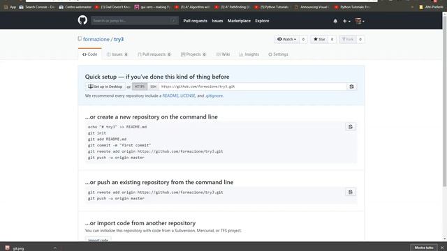
Task: Copy the create new repository commands
Action: (x=351, y=127)
